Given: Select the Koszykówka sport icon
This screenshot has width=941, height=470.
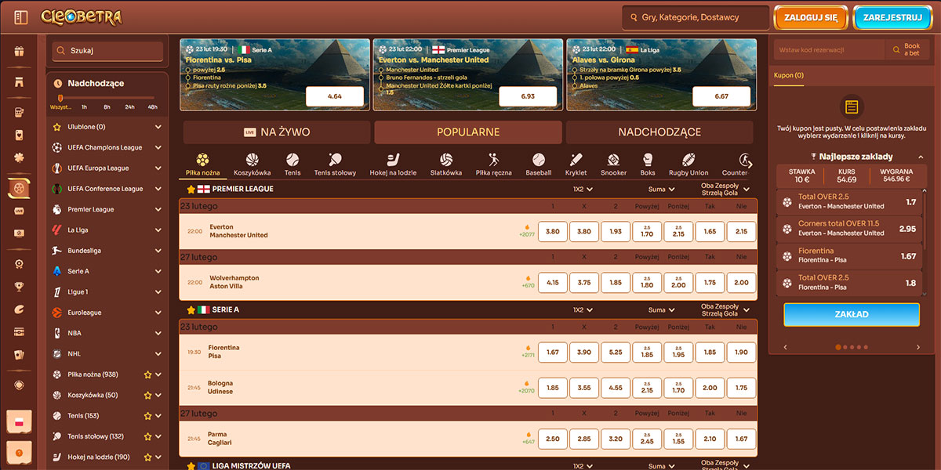Looking at the screenshot, I should pos(252,164).
